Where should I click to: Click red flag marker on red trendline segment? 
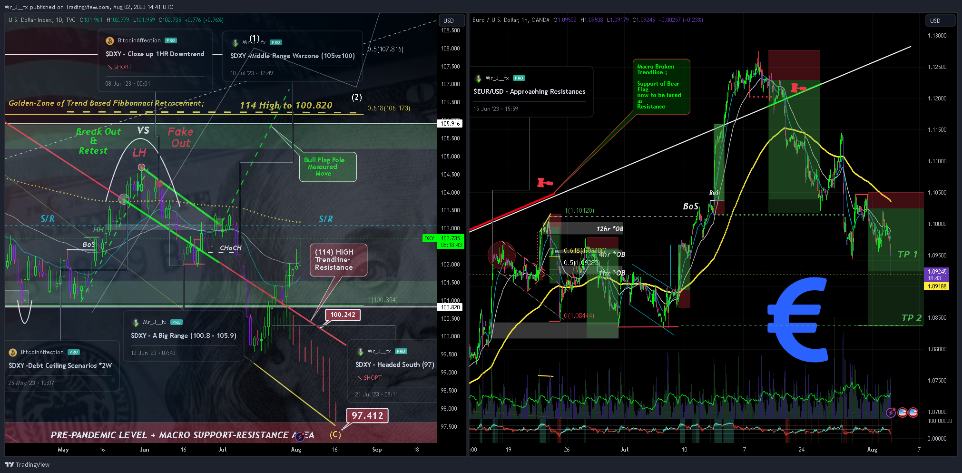pos(545,183)
